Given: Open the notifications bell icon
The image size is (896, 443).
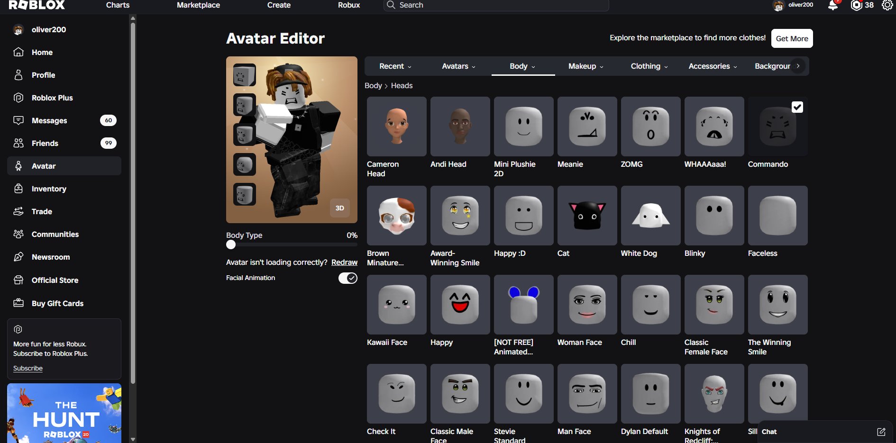Looking at the screenshot, I should tap(833, 5).
